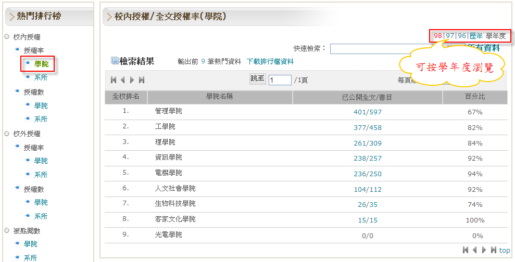The image size is (515, 262).
Task: Expand the 校外授權 tree node
Action: pyautogui.click(x=7, y=134)
